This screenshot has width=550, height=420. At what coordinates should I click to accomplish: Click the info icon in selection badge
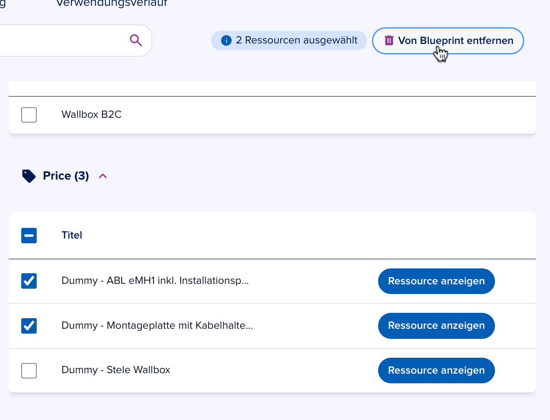tap(226, 41)
